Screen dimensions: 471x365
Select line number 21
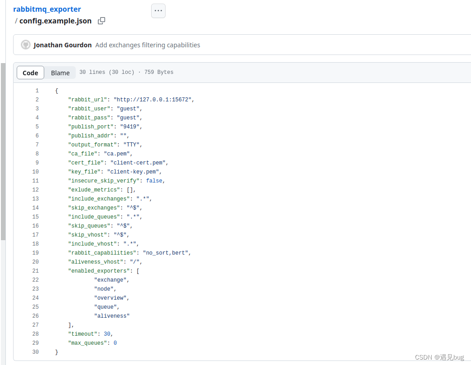click(36, 270)
